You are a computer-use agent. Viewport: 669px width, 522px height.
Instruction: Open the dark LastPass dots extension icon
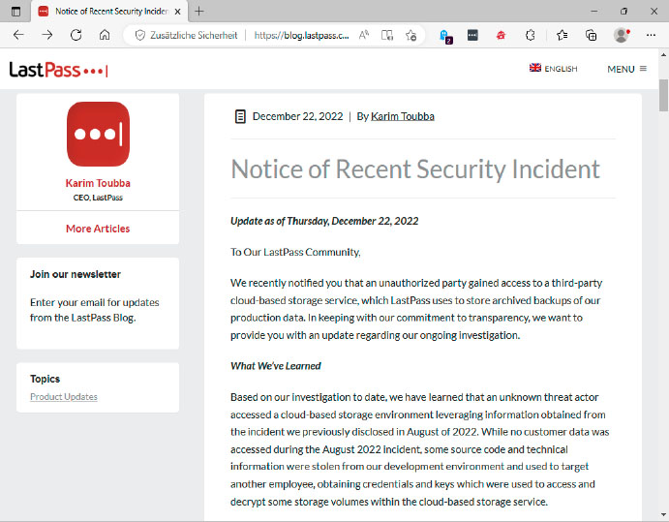tap(472, 35)
